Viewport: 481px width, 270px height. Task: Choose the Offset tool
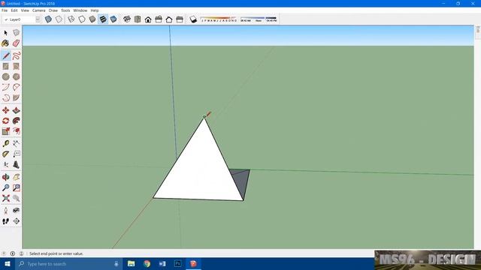[17, 131]
